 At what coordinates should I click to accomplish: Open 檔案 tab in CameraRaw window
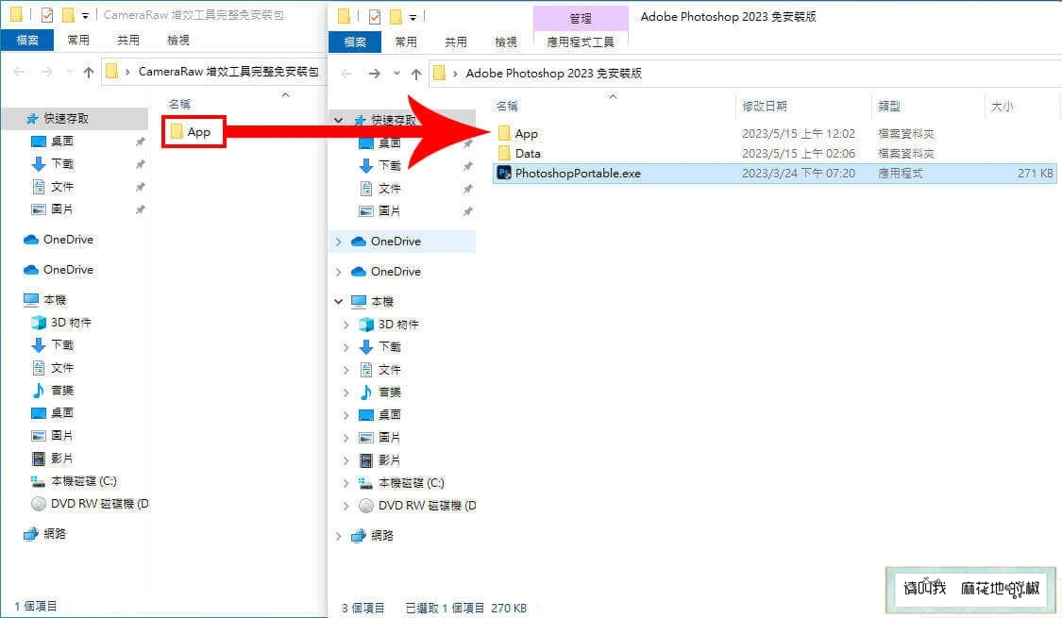[x=27, y=40]
